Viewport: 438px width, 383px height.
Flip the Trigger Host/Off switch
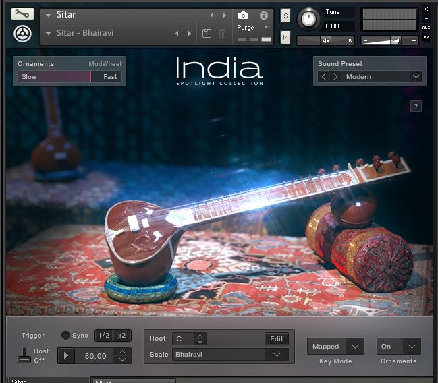pos(24,355)
